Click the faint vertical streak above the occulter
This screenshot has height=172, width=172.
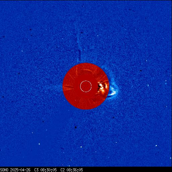pos(79,49)
